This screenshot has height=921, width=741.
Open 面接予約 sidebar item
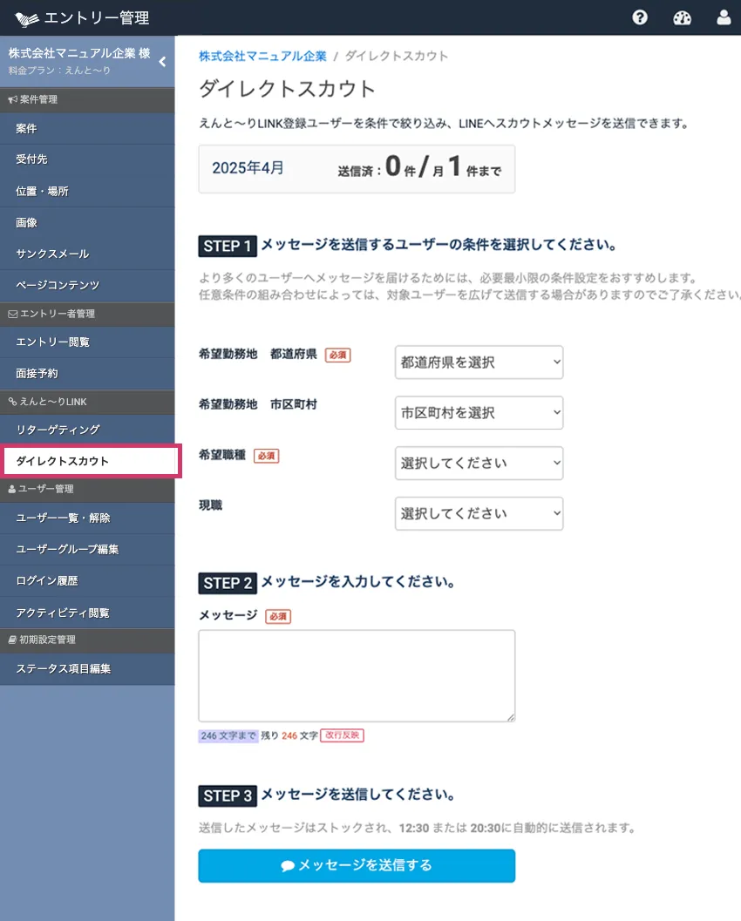(x=37, y=373)
